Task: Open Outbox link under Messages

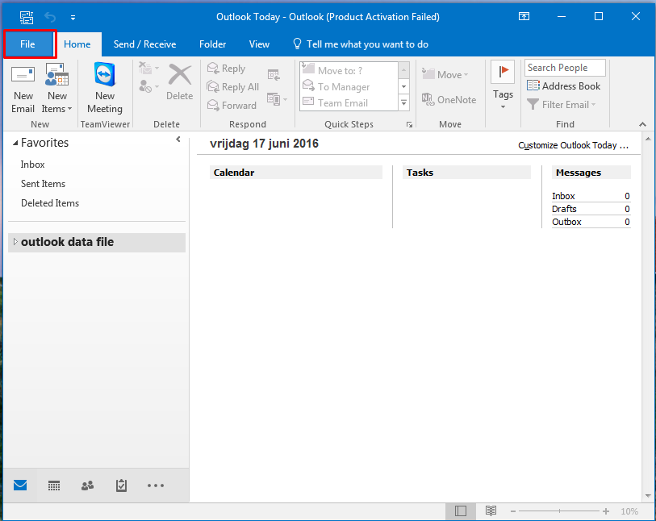Action: 566,222
